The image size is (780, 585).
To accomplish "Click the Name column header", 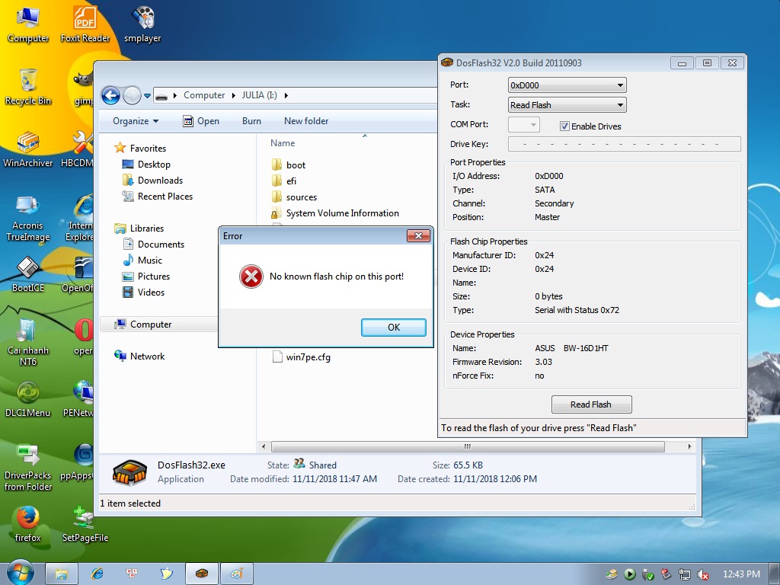I will 283,143.
